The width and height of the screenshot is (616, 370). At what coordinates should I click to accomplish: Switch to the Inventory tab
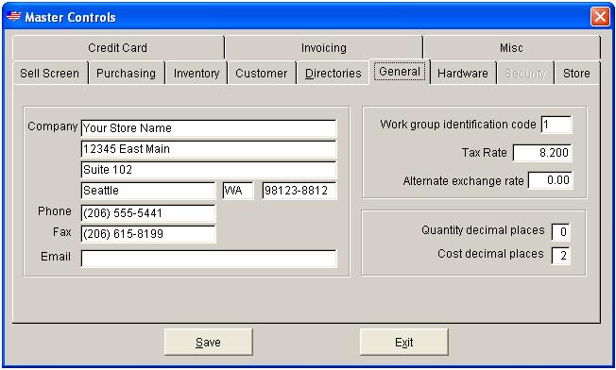tap(197, 74)
